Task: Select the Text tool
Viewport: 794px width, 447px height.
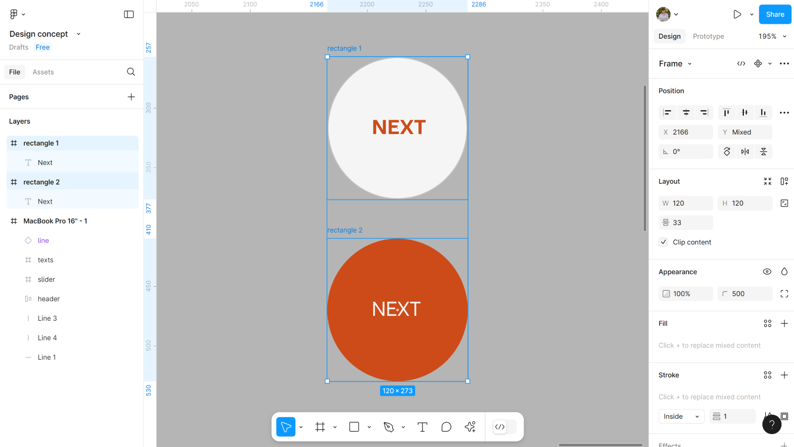Action: pyautogui.click(x=422, y=427)
